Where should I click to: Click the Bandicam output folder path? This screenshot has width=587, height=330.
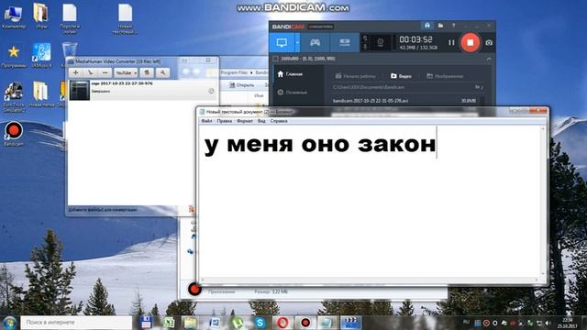(x=369, y=87)
